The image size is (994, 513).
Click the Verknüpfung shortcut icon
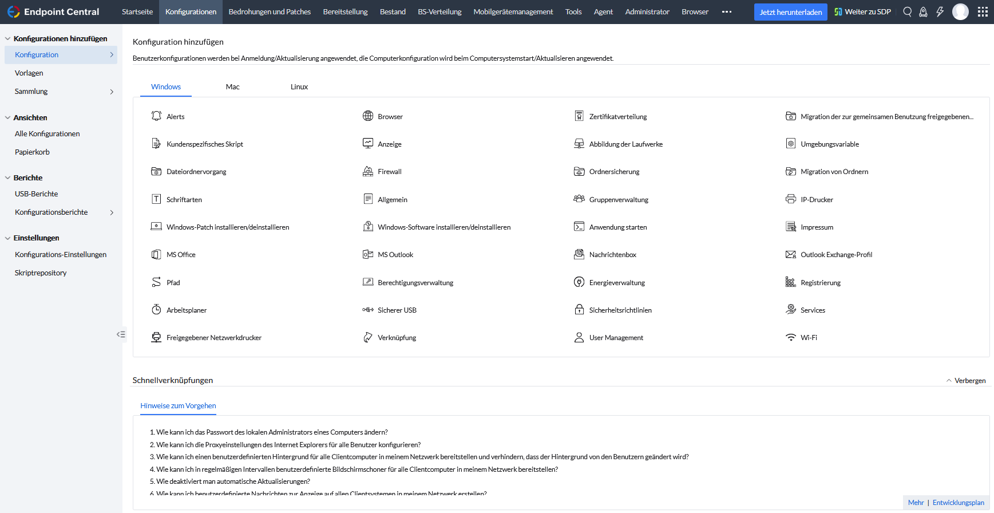368,337
